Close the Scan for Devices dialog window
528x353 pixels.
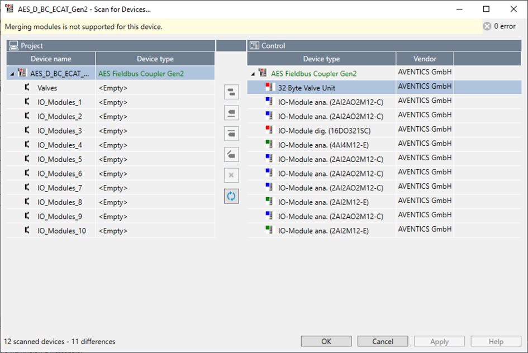click(x=513, y=9)
